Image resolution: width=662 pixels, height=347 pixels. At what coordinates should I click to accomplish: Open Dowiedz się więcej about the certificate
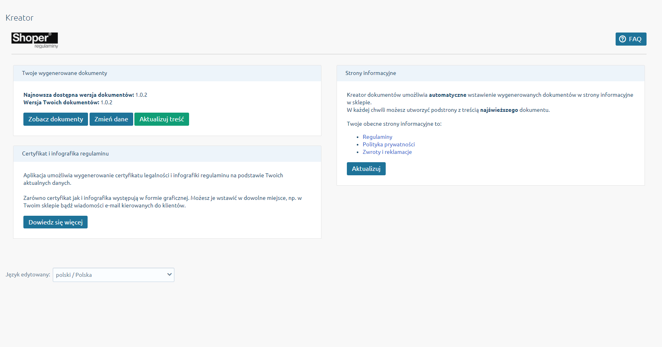pos(55,222)
